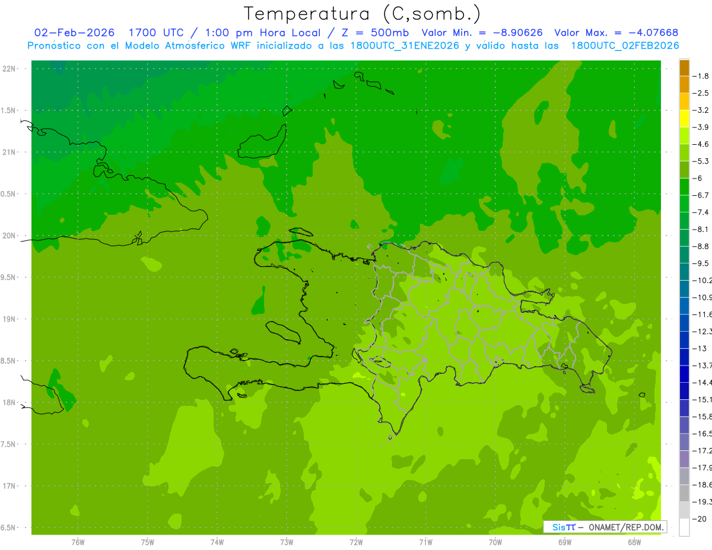Select the 69W longitude label
Viewport: 712px width, 550px height.
tap(565, 542)
